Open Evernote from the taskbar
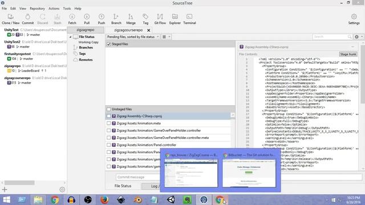This screenshot has width=365, height=205. pyautogui.click(x=188, y=200)
